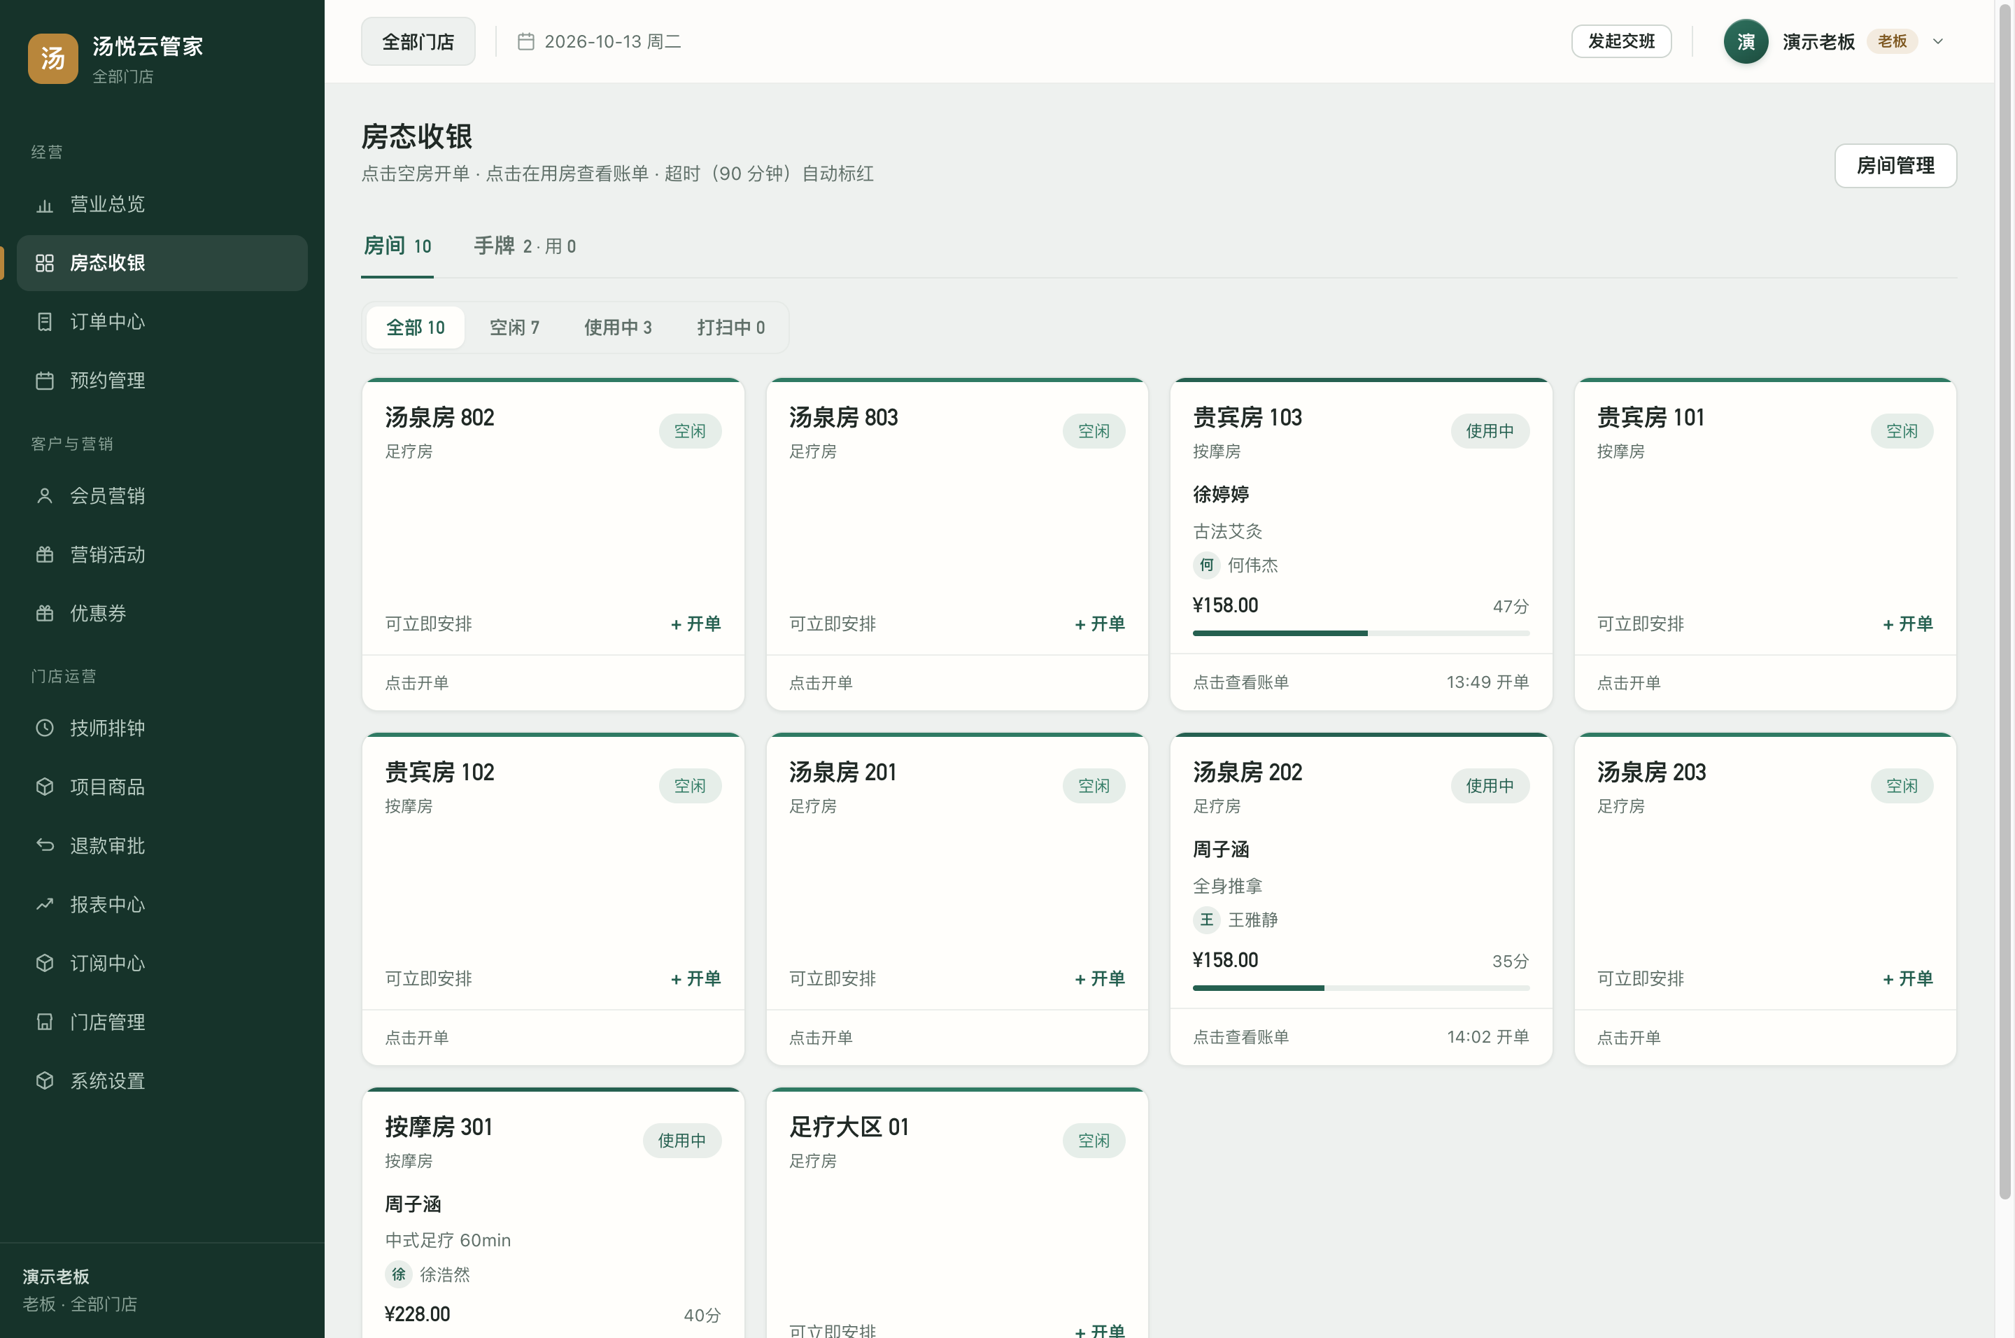Click the 汤 logo of 汤悦云管家
2015x1338 pixels.
[52, 58]
